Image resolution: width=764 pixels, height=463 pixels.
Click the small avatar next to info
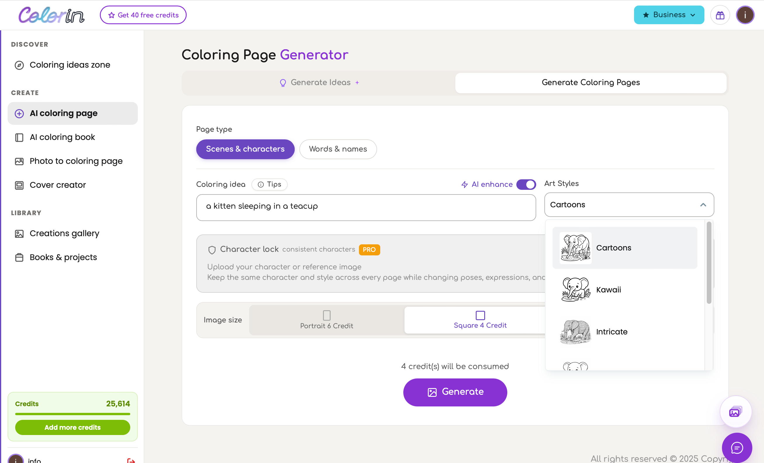[16, 459]
